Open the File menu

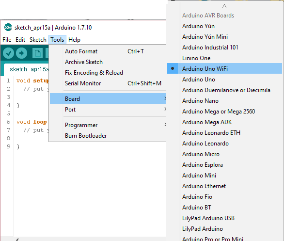point(7,39)
